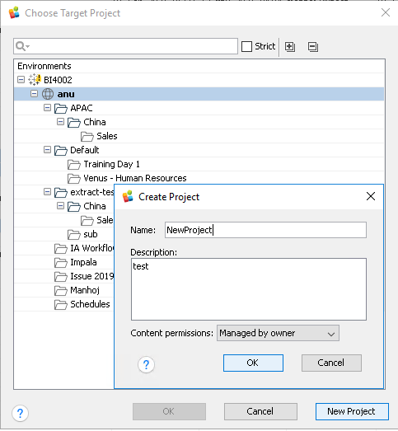Collapse the Default project folder

click(x=47, y=150)
